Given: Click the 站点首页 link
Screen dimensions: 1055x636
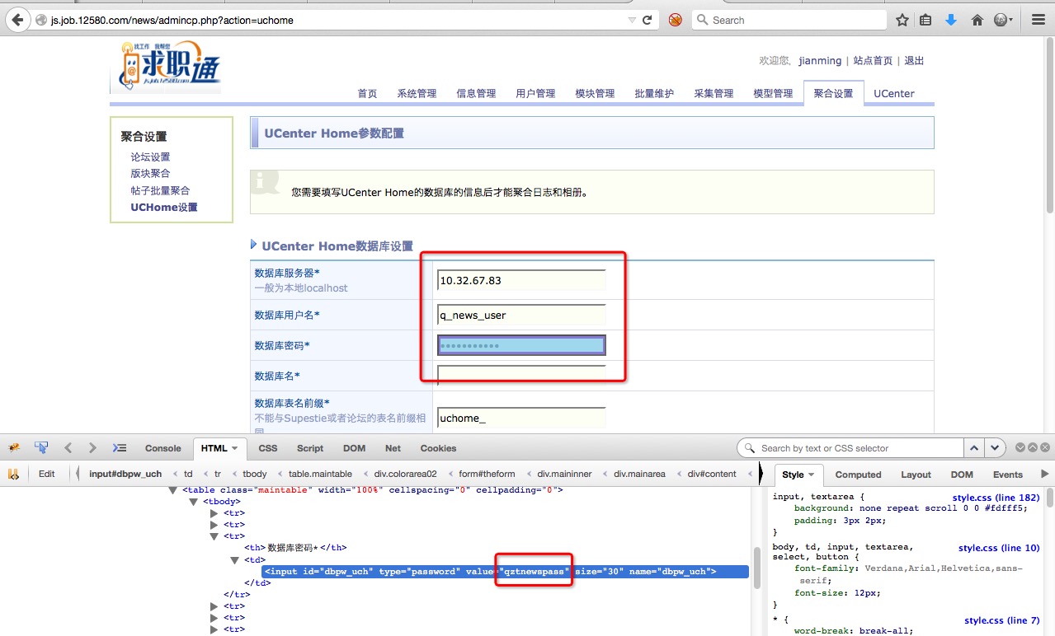Looking at the screenshot, I should [873, 61].
